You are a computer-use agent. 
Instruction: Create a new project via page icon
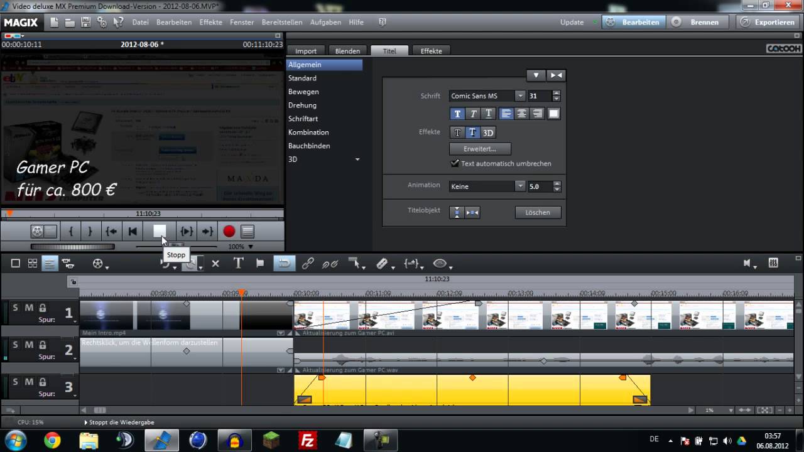pos(55,23)
